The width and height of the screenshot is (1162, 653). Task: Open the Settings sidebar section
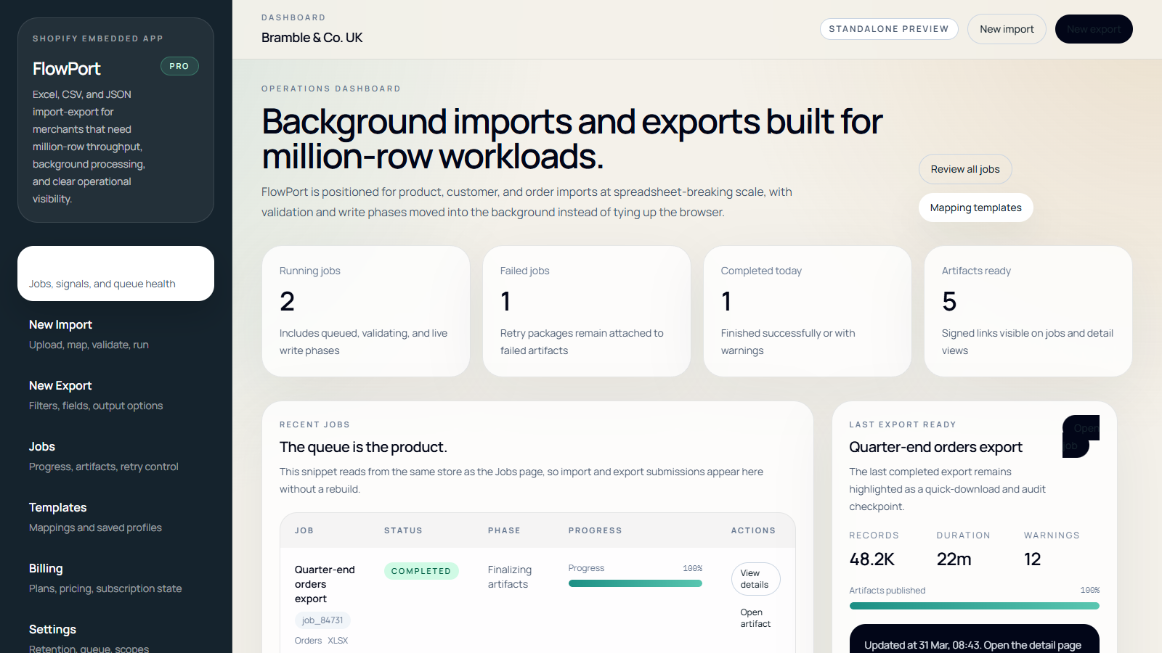click(115, 637)
